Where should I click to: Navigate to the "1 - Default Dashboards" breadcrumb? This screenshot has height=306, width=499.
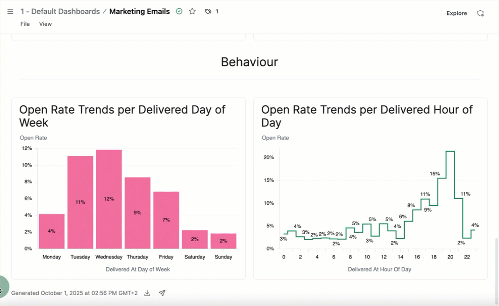pos(60,11)
